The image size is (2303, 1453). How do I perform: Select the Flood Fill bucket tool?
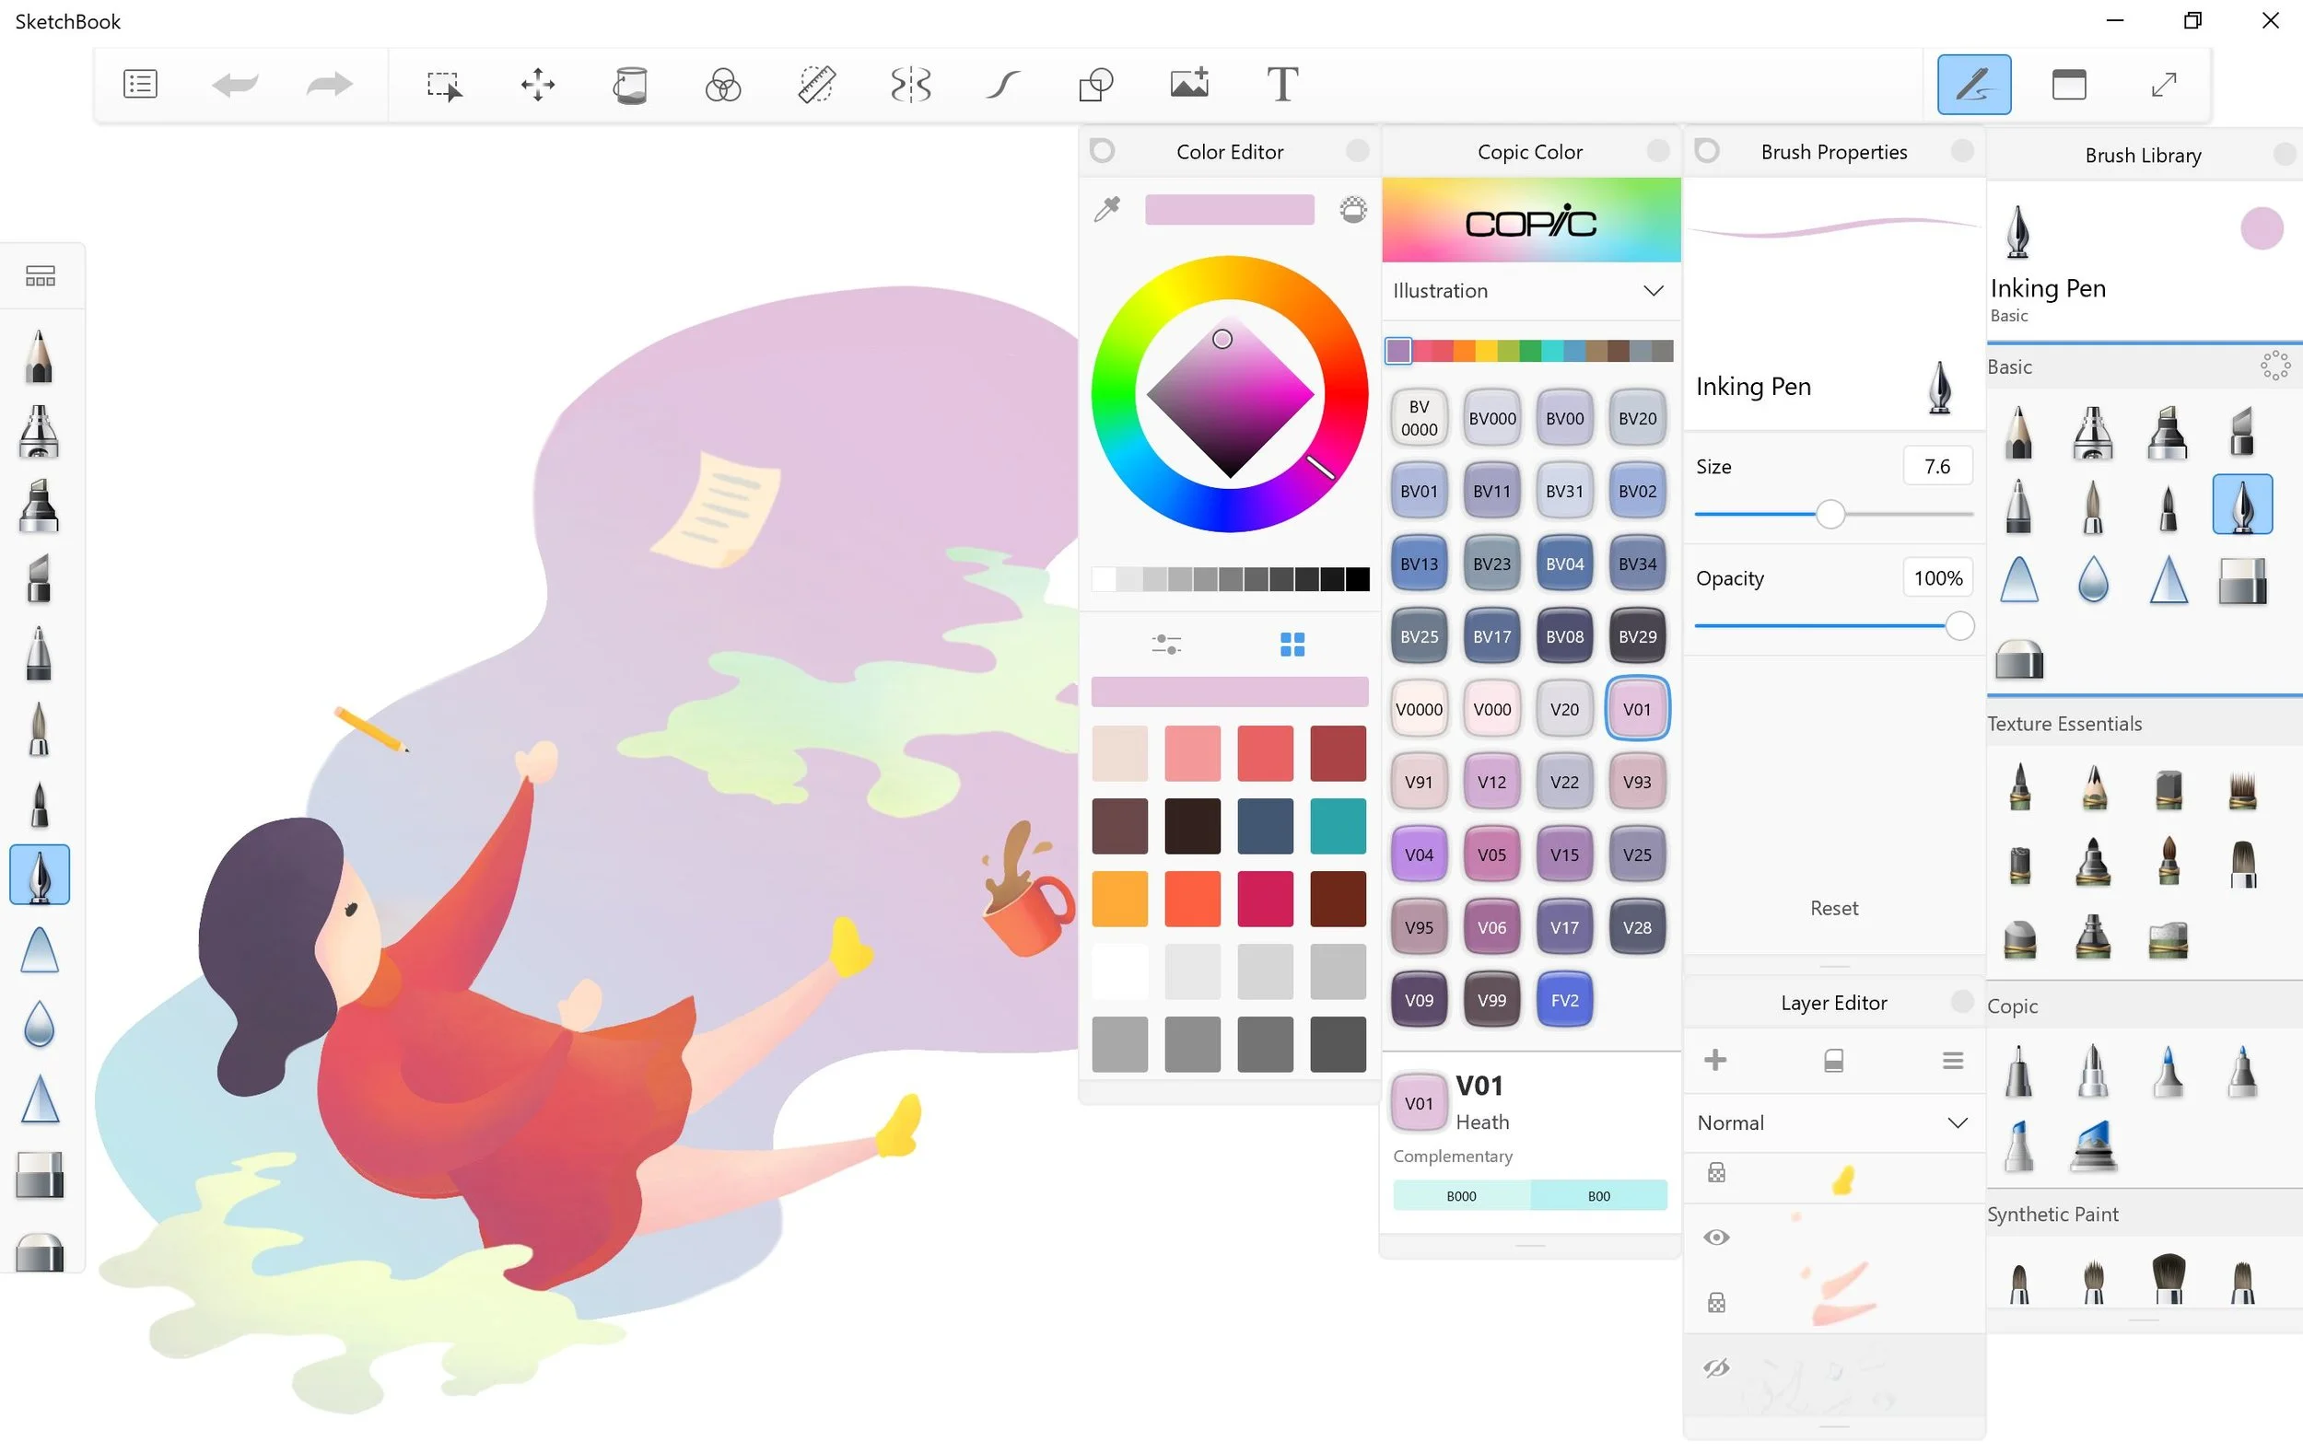[x=629, y=85]
